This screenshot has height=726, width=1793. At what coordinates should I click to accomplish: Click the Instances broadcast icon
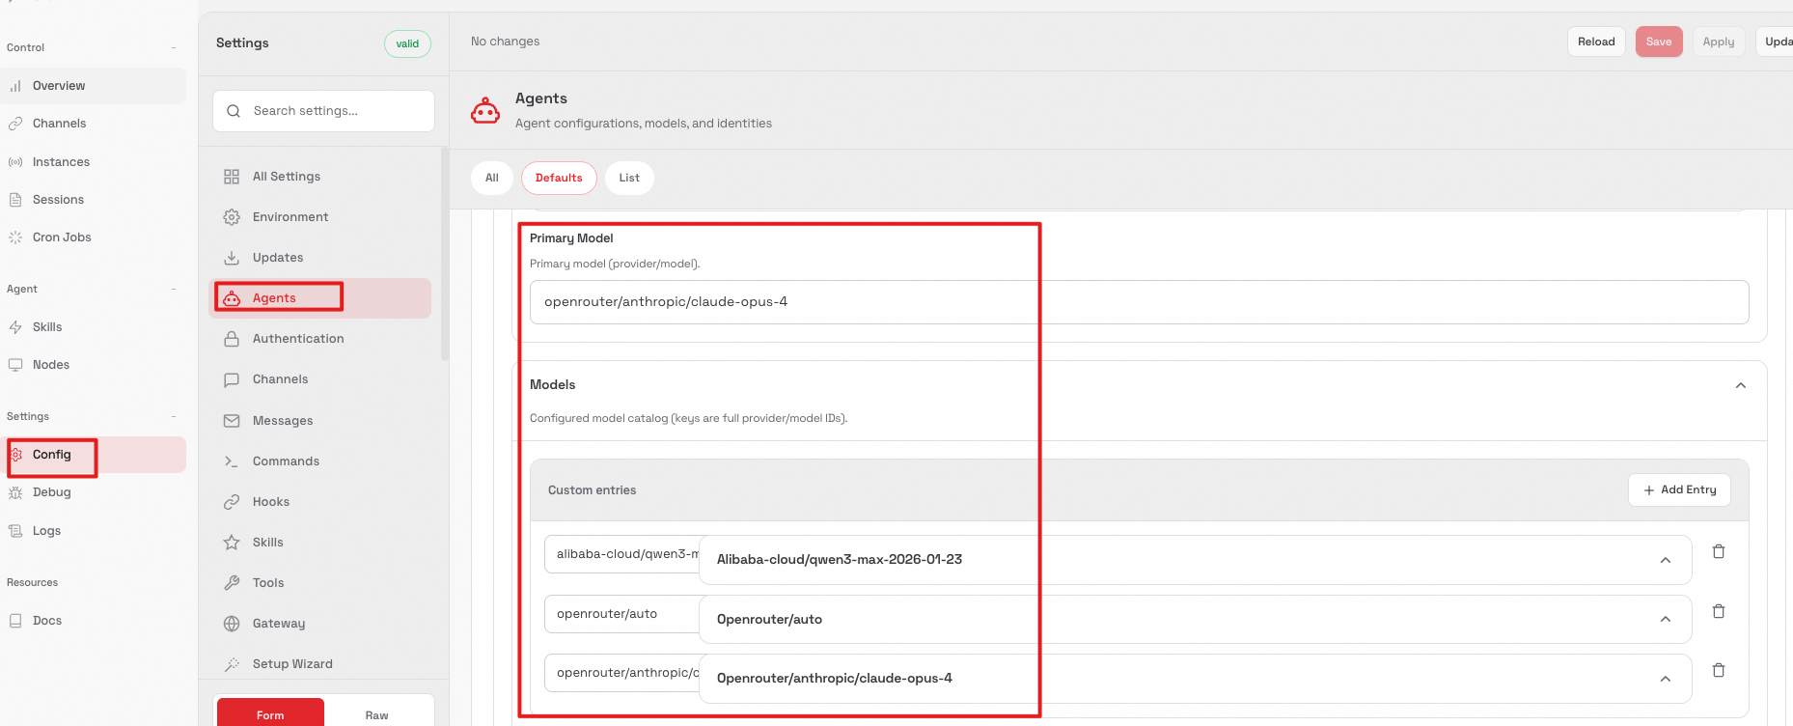[15, 162]
